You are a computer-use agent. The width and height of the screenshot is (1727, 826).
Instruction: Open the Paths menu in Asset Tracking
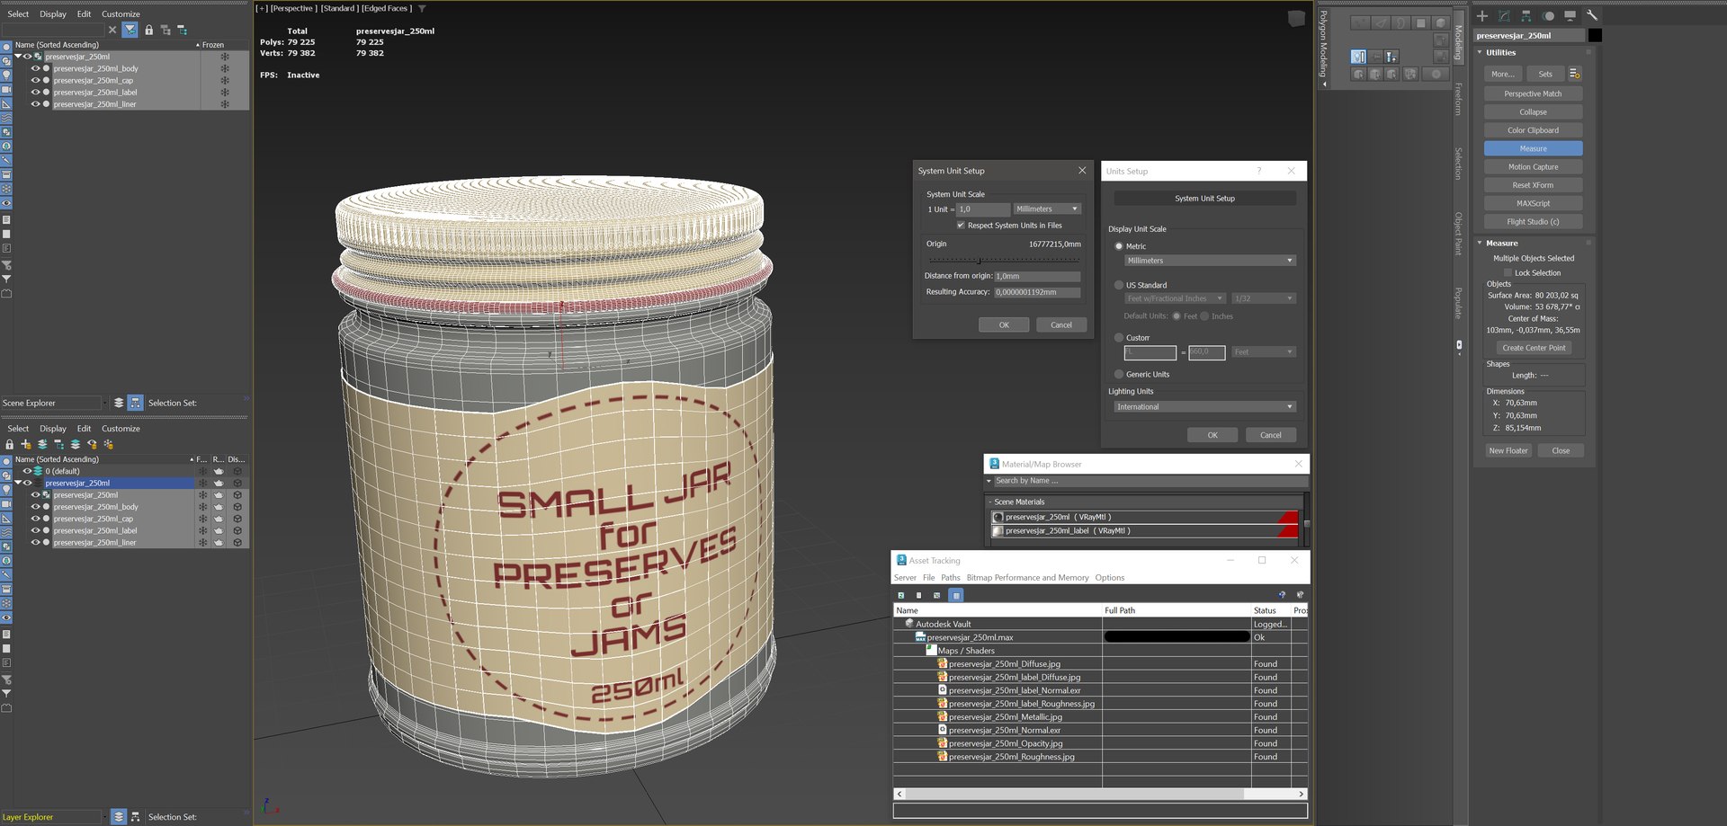point(950,578)
